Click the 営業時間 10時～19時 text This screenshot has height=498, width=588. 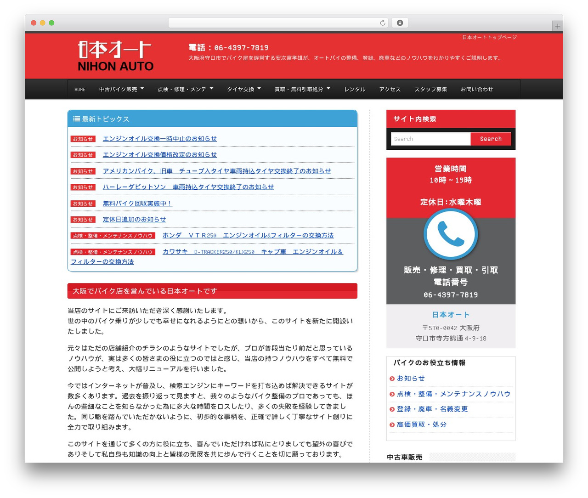pos(451,175)
